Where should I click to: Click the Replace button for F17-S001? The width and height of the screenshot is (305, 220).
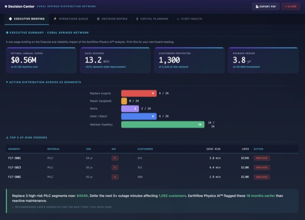[262, 158]
